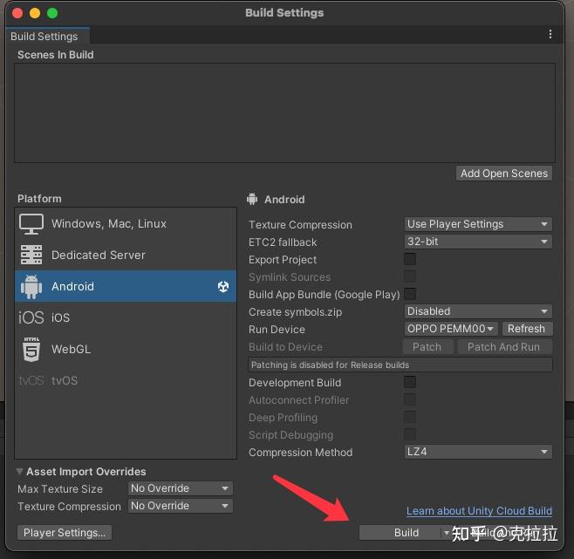Toggle the Symlink Sources checkbox
The image size is (574, 559).
410,276
